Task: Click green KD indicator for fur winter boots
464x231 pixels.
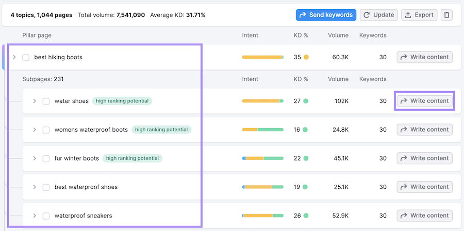Action: click(x=306, y=158)
